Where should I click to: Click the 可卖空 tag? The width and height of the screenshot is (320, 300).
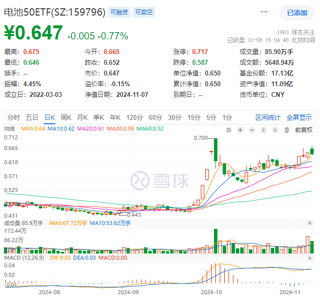(144, 12)
